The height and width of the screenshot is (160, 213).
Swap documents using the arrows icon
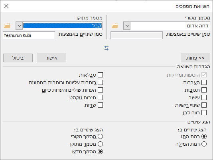point(106,48)
